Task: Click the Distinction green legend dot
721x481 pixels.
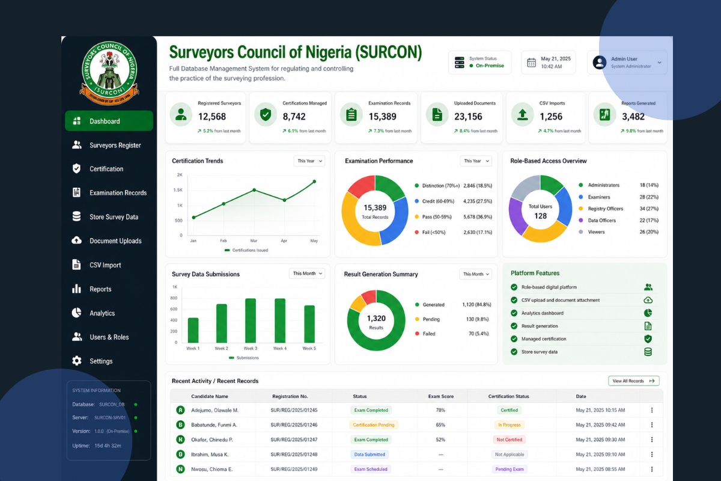Action: (417, 186)
